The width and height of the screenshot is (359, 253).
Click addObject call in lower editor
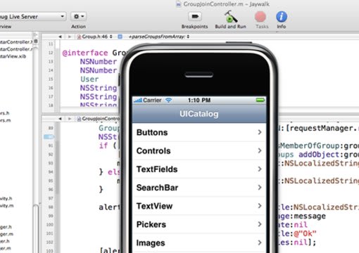tap(319, 155)
